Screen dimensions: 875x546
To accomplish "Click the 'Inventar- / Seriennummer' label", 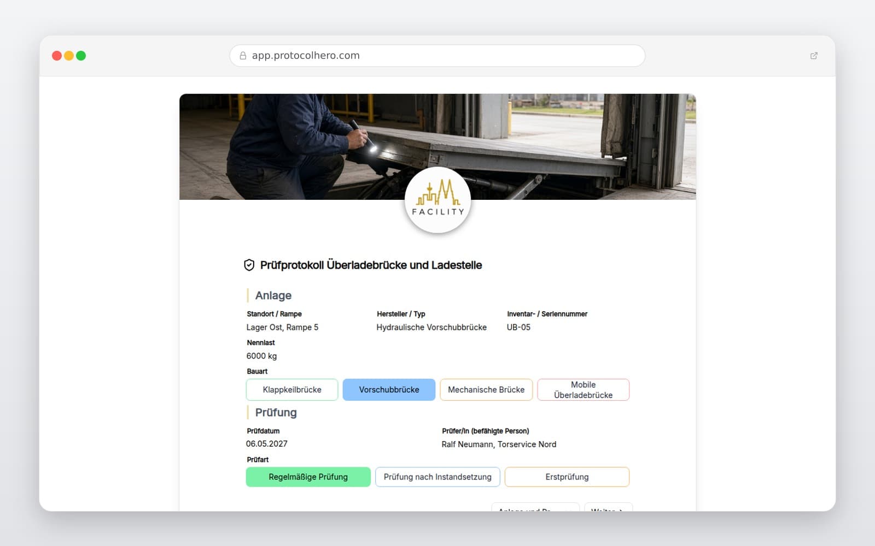I will (547, 314).
